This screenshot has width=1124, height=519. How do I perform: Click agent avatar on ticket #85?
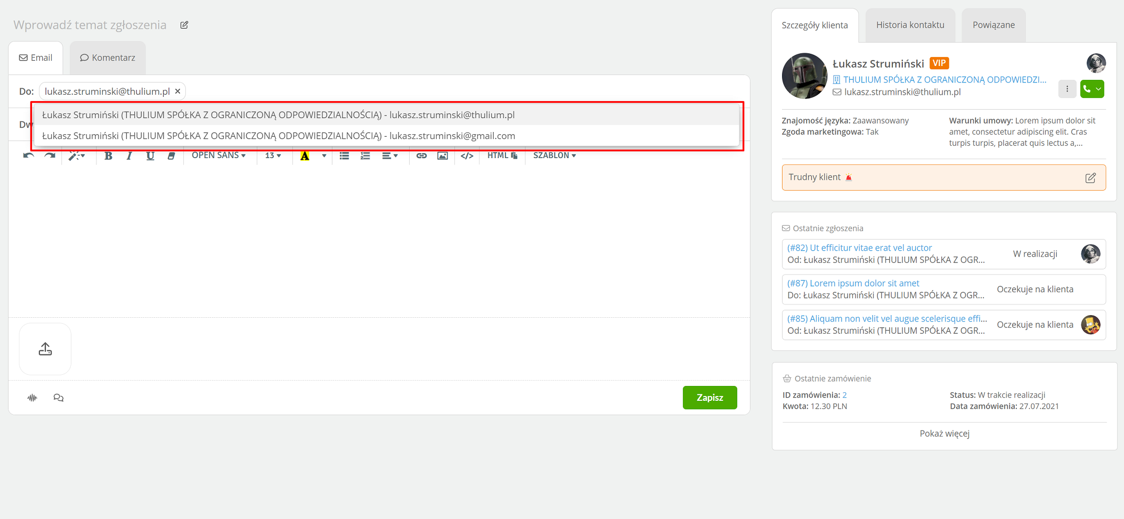[x=1090, y=325]
